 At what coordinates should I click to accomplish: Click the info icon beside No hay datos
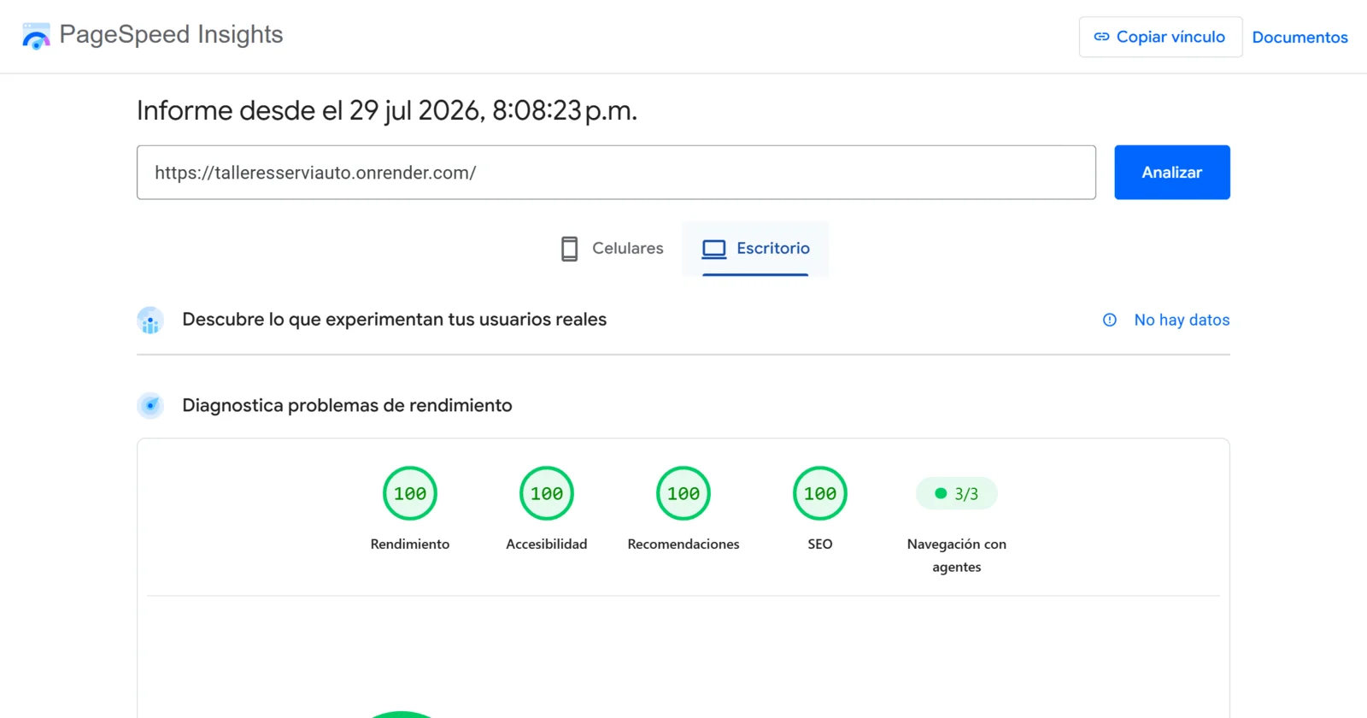pos(1110,320)
